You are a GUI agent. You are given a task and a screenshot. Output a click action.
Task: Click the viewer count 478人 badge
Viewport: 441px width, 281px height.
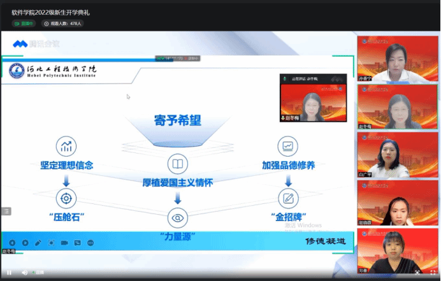coord(62,24)
